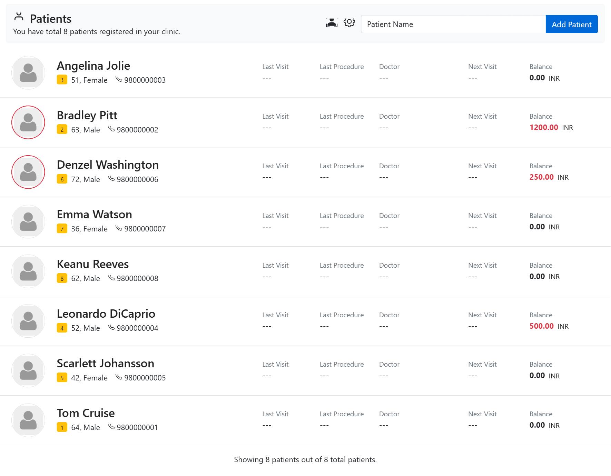Focus the Patient Name search field
Image resolution: width=611 pixels, height=476 pixels.
(x=453, y=24)
